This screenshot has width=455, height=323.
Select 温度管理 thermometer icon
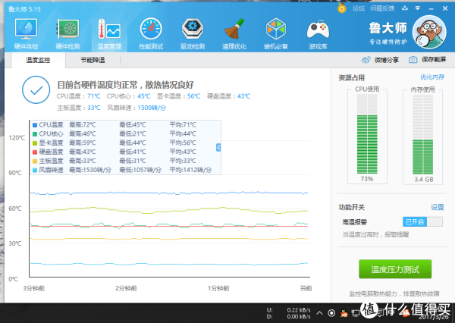[x=109, y=29]
